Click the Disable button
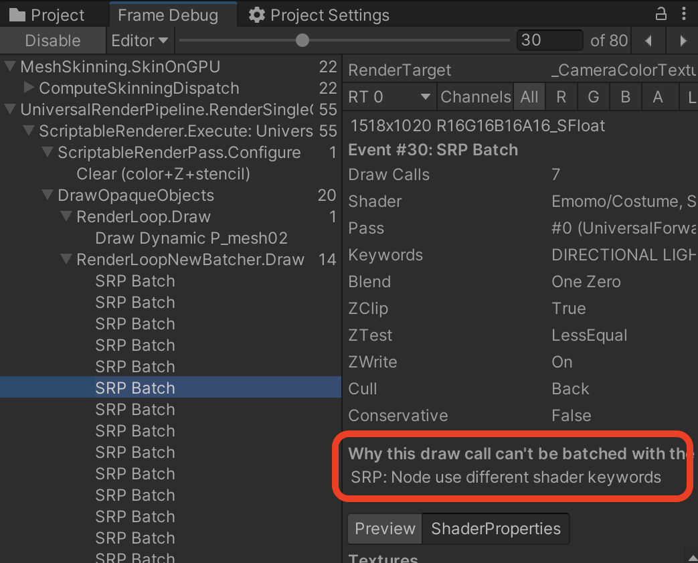 tap(52, 41)
